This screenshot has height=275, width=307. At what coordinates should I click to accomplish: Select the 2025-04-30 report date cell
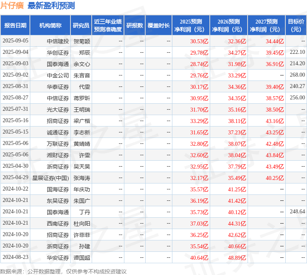[15, 166]
